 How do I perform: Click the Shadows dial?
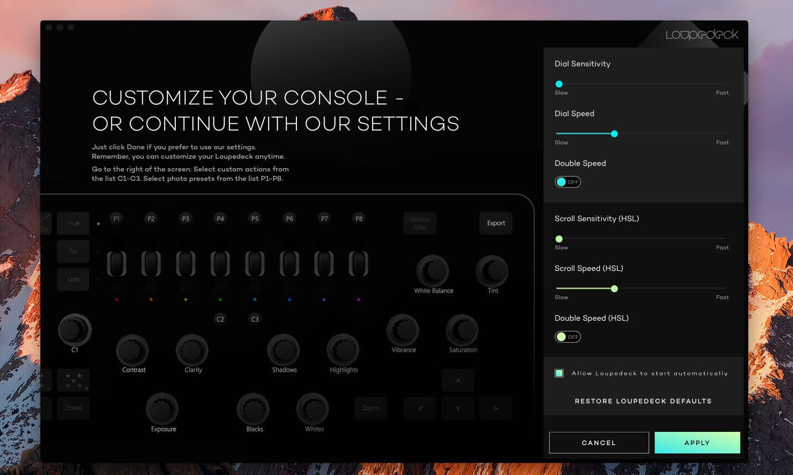click(x=284, y=350)
